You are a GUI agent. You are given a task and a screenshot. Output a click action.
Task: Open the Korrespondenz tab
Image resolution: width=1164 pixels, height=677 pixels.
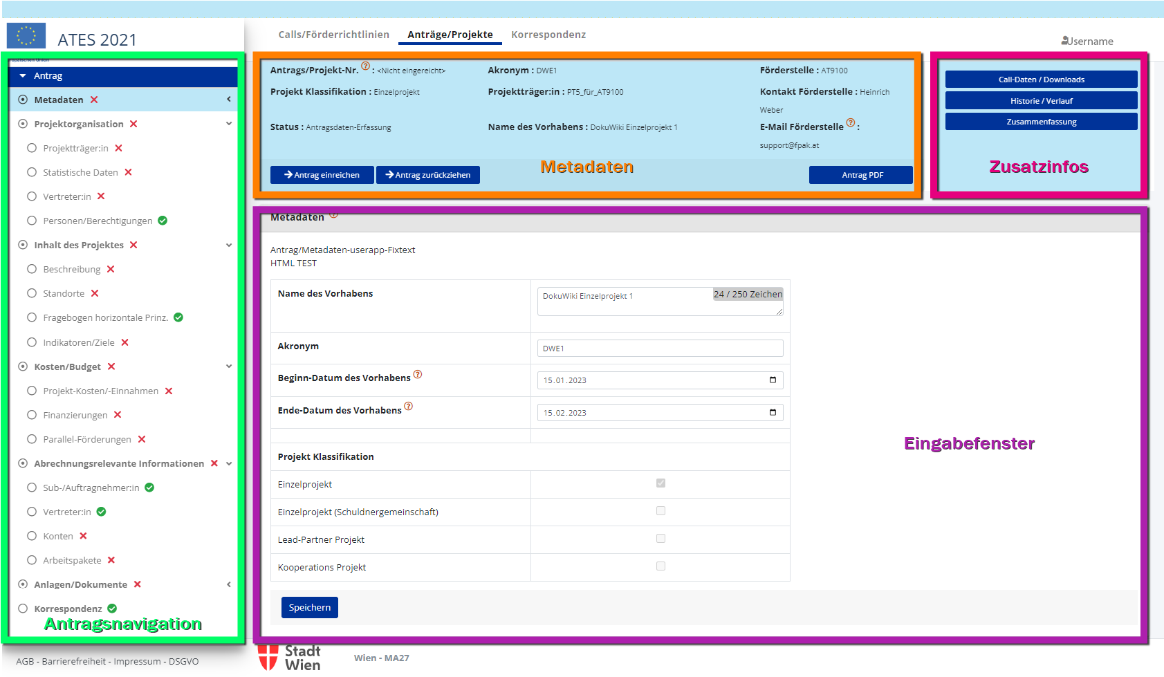(x=548, y=35)
